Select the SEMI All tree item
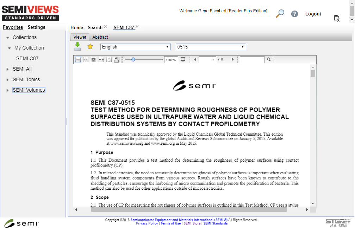 click(22, 69)
